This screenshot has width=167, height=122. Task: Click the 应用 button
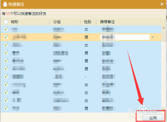point(153,118)
